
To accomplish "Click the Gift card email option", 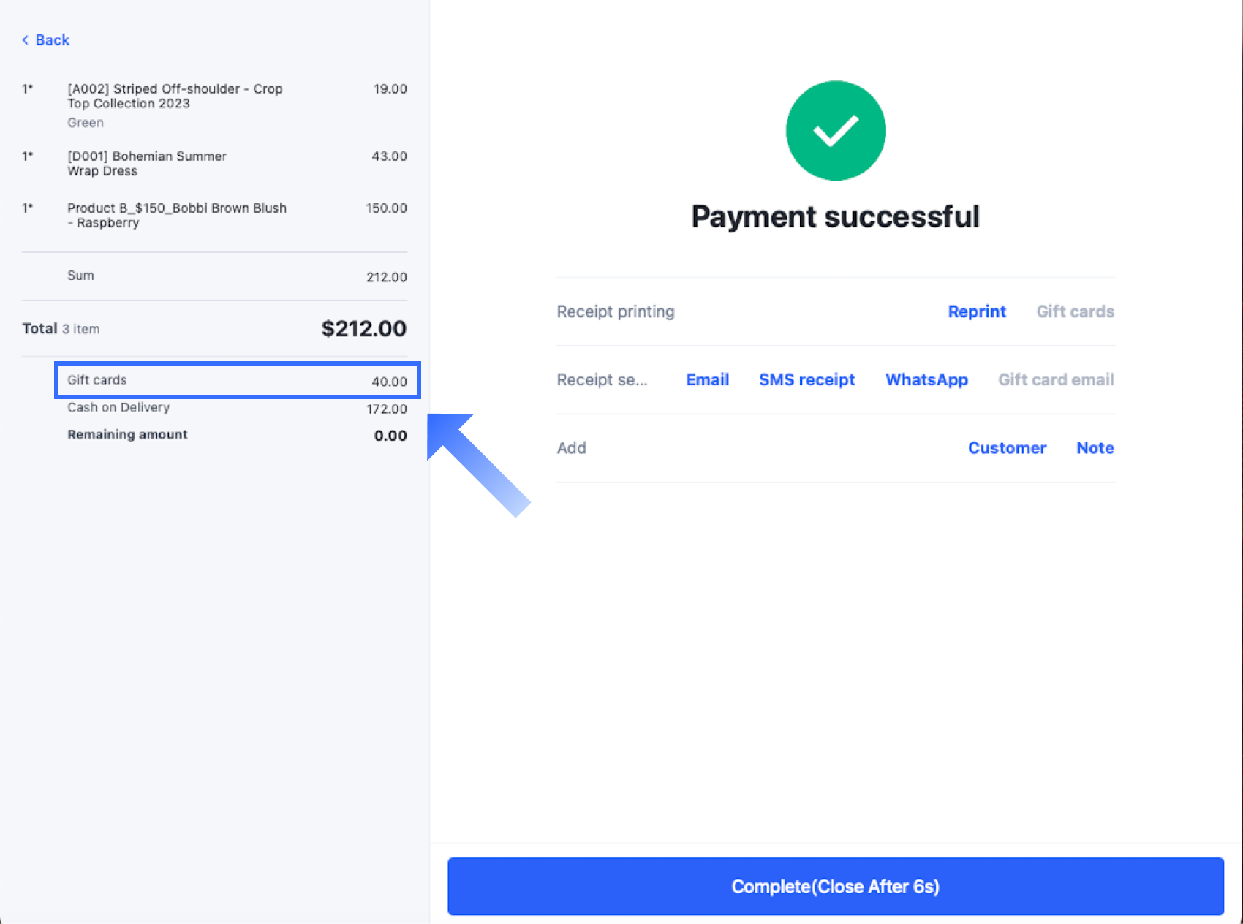I will point(1056,379).
